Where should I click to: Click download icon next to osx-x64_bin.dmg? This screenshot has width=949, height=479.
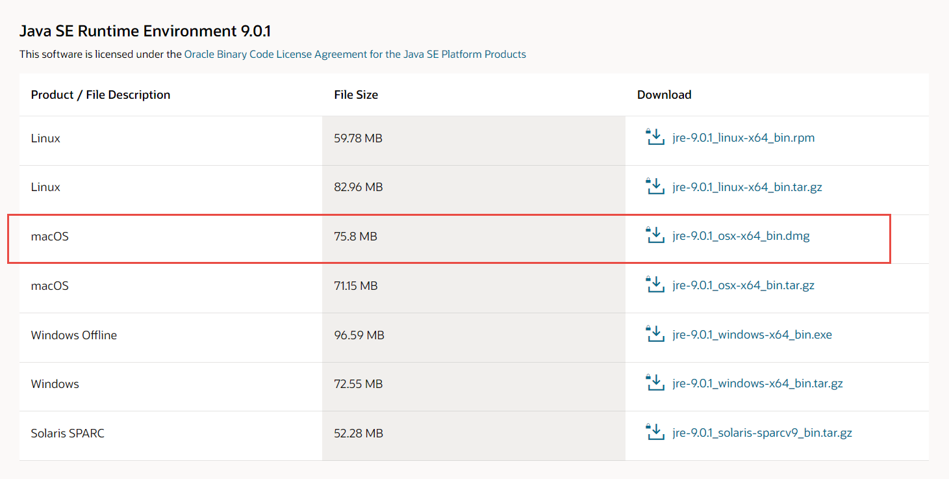pos(655,235)
